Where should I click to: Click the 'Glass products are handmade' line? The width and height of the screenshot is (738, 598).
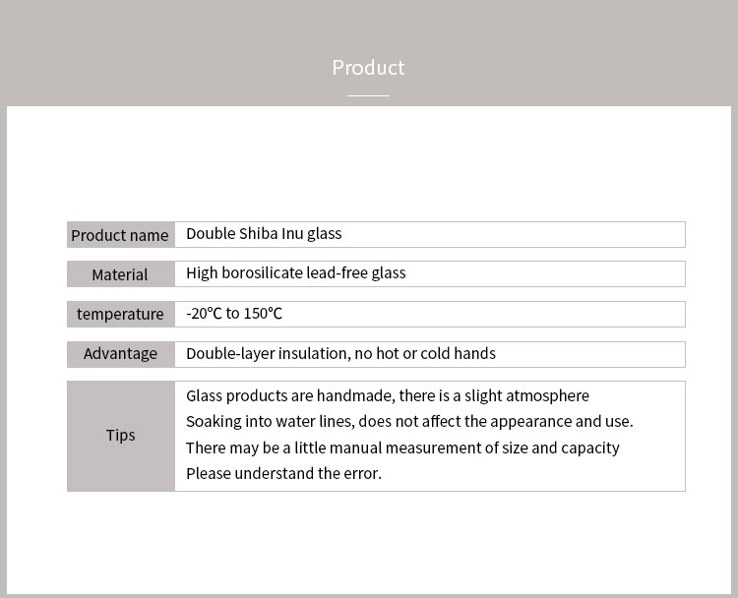point(388,395)
